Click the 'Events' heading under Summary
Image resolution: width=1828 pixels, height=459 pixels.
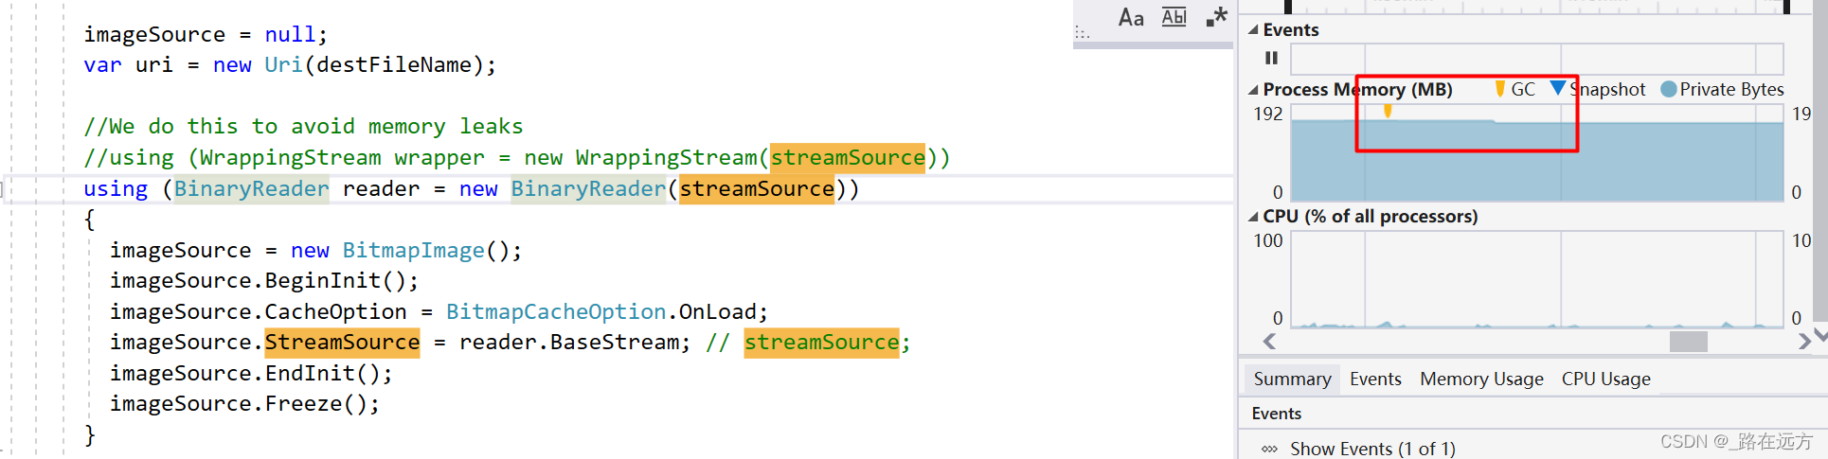1276,414
